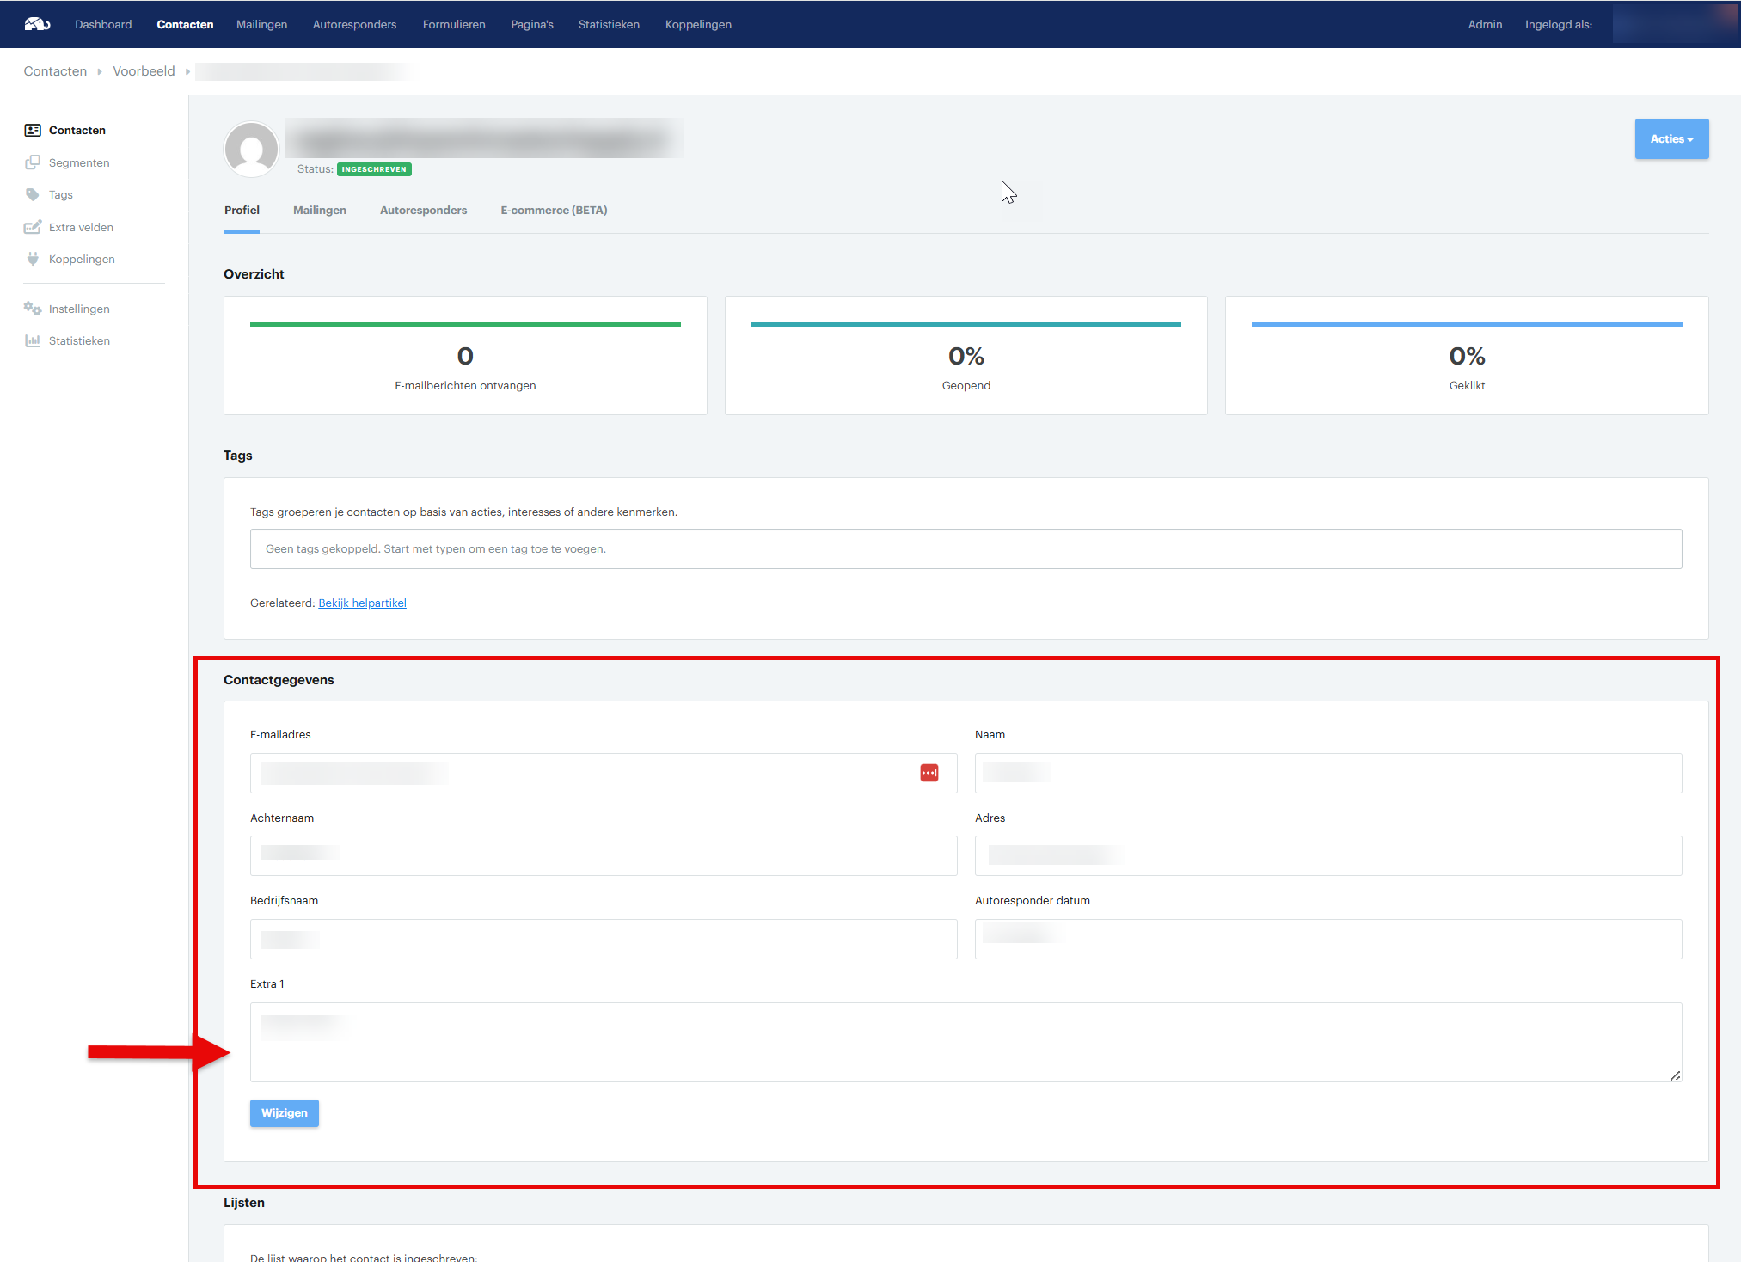Click the cloud logo icon in top bar
This screenshot has height=1262, width=1741.
pyautogui.click(x=37, y=24)
